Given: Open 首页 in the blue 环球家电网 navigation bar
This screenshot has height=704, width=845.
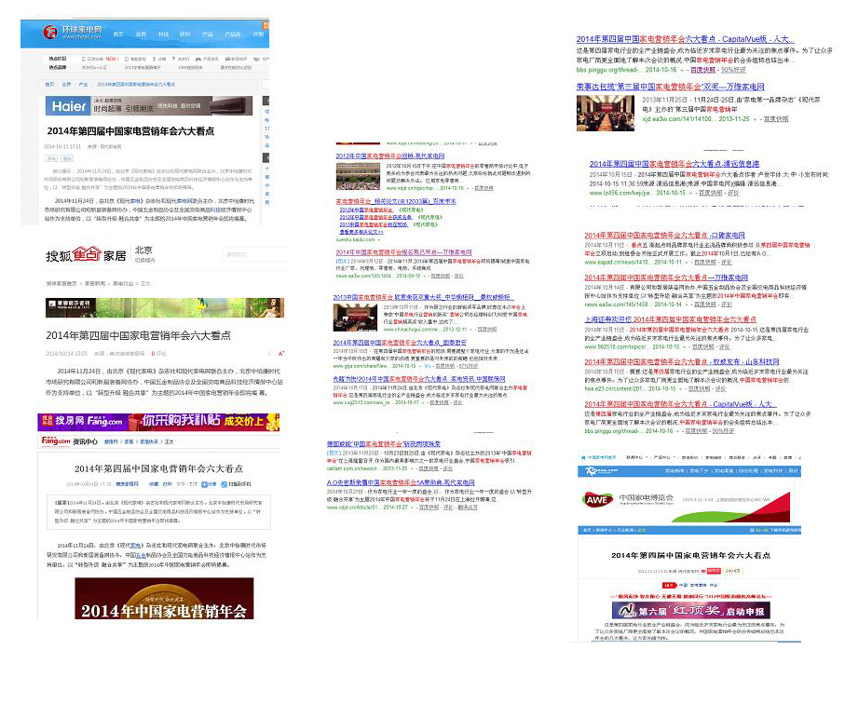Looking at the screenshot, I should point(118,34).
